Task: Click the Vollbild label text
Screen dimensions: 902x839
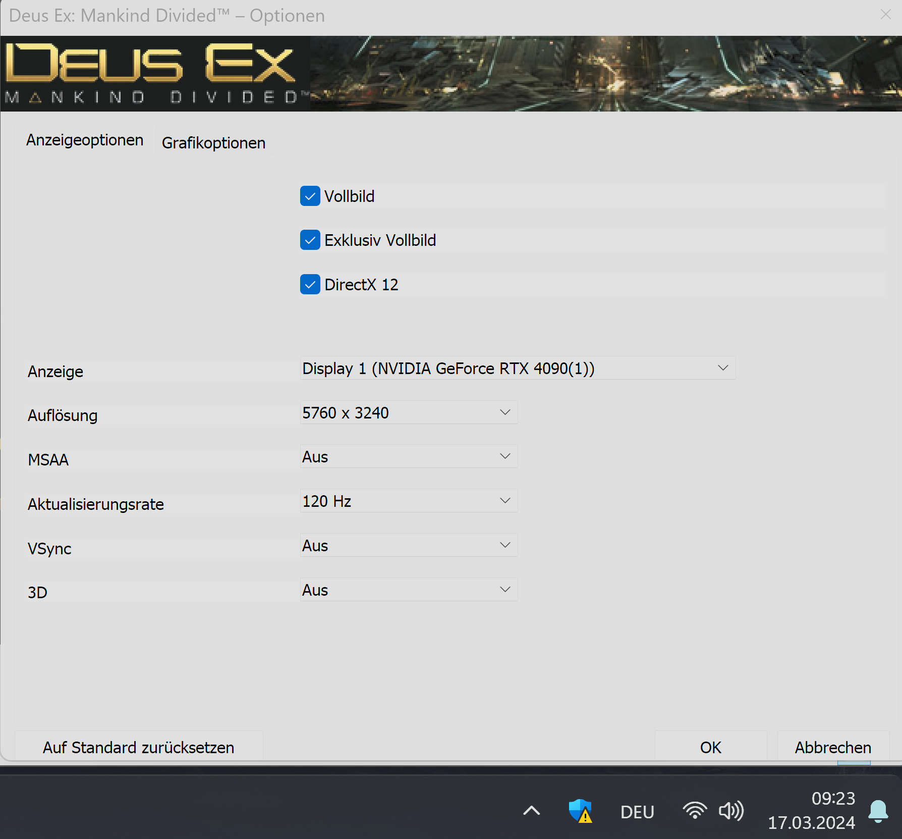Action: 349,196
